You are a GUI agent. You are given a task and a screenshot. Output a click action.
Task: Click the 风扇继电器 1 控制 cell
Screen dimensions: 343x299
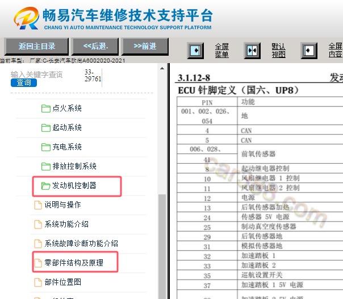(270, 178)
